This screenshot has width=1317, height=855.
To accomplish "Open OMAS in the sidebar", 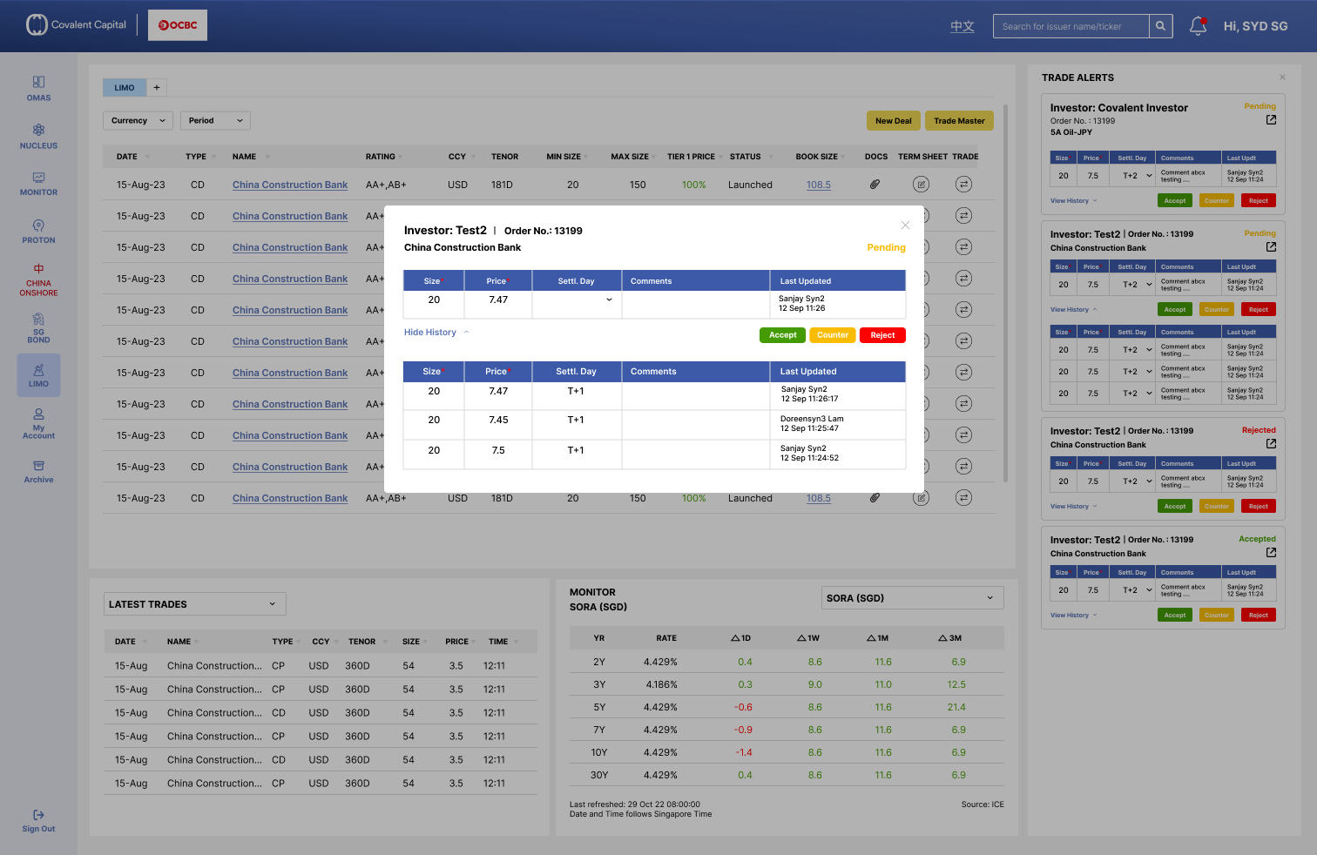I will click(38, 88).
